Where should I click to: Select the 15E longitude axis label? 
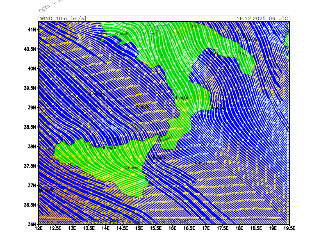point(139,228)
